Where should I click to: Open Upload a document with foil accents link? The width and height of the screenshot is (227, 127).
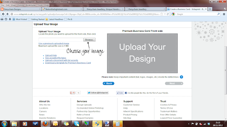pyautogui.click(x=61, y=60)
